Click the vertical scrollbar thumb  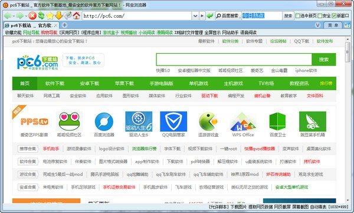coord(348,52)
